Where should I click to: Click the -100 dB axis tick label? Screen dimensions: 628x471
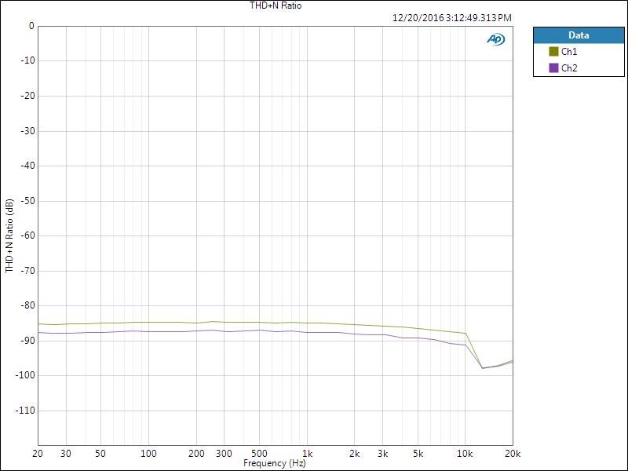pyautogui.click(x=25, y=375)
